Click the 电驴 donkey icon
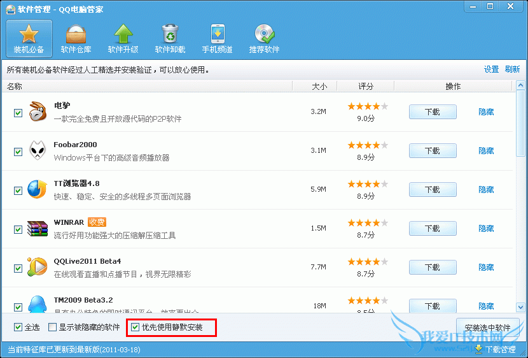Viewport: 528px width, 358px height. tap(38, 111)
